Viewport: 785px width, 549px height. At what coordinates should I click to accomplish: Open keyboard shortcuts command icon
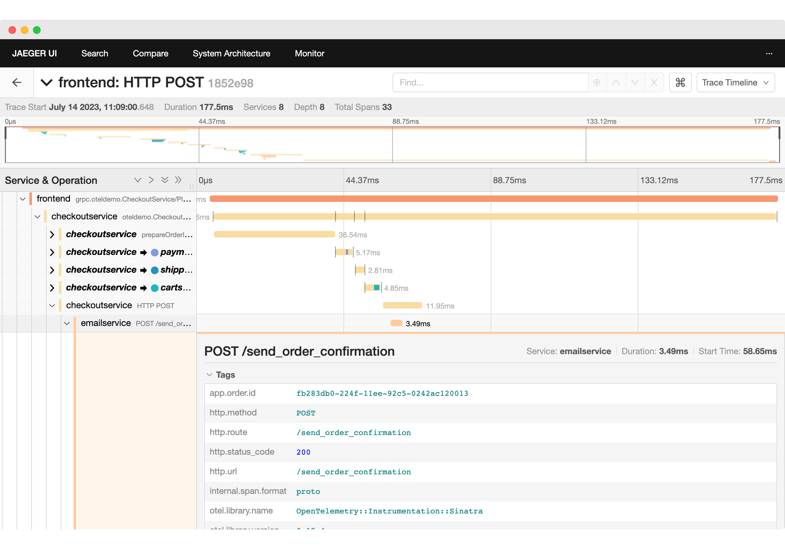coord(680,82)
